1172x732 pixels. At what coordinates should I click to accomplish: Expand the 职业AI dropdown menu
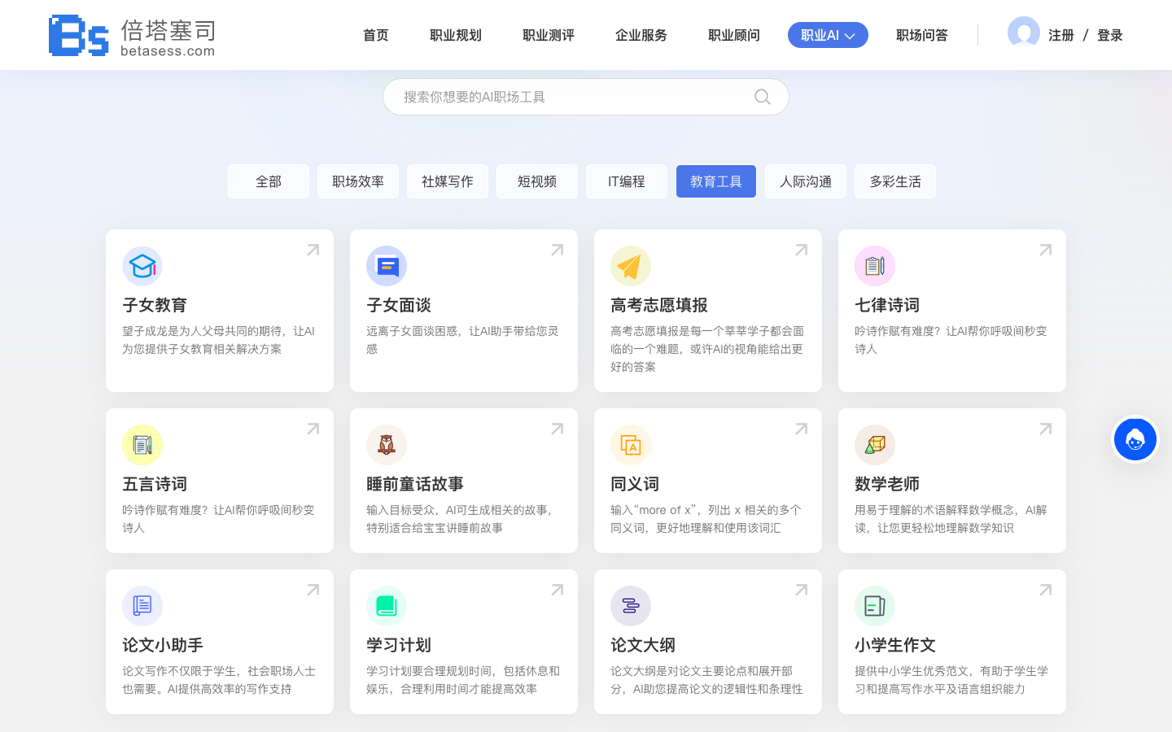[828, 35]
